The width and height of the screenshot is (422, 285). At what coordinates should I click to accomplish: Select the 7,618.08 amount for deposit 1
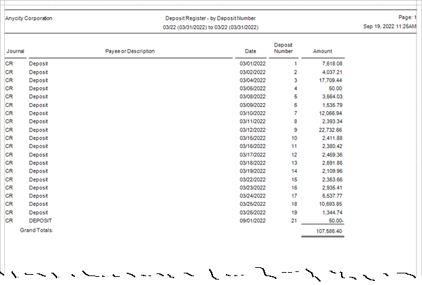click(329, 63)
